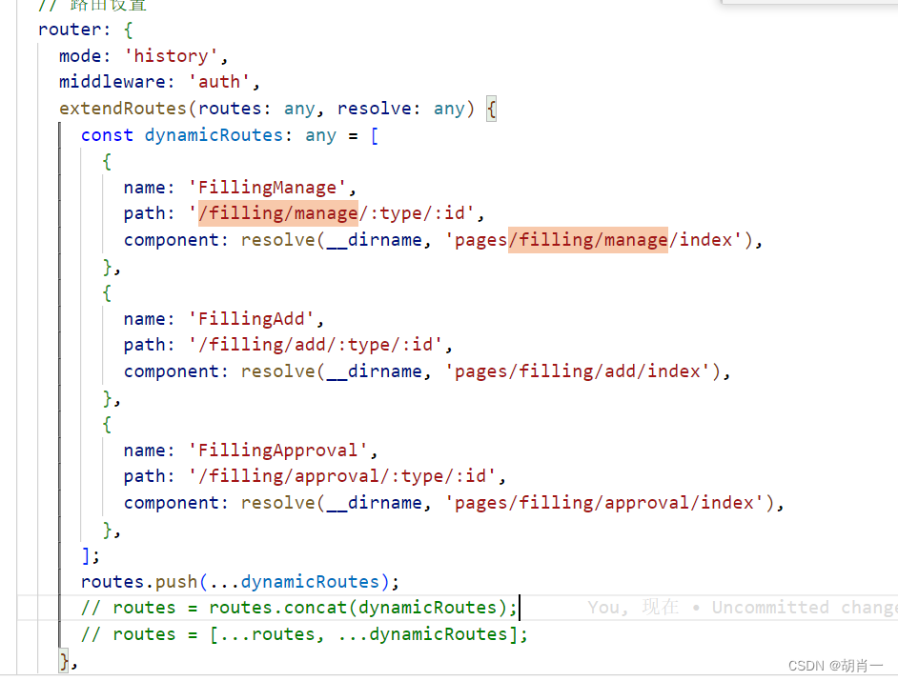The height and width of the screenshot is (681, 898).
Task: Click the opening bracket of dynamicRoutes array
Action: 375,135
